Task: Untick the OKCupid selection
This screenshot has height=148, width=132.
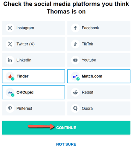Action: pos(34,92)
